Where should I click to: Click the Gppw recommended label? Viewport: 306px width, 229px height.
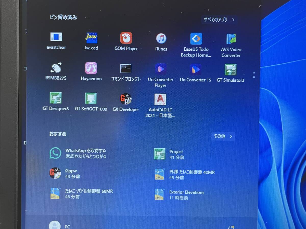pyautogui.click(x=71, y=171)
